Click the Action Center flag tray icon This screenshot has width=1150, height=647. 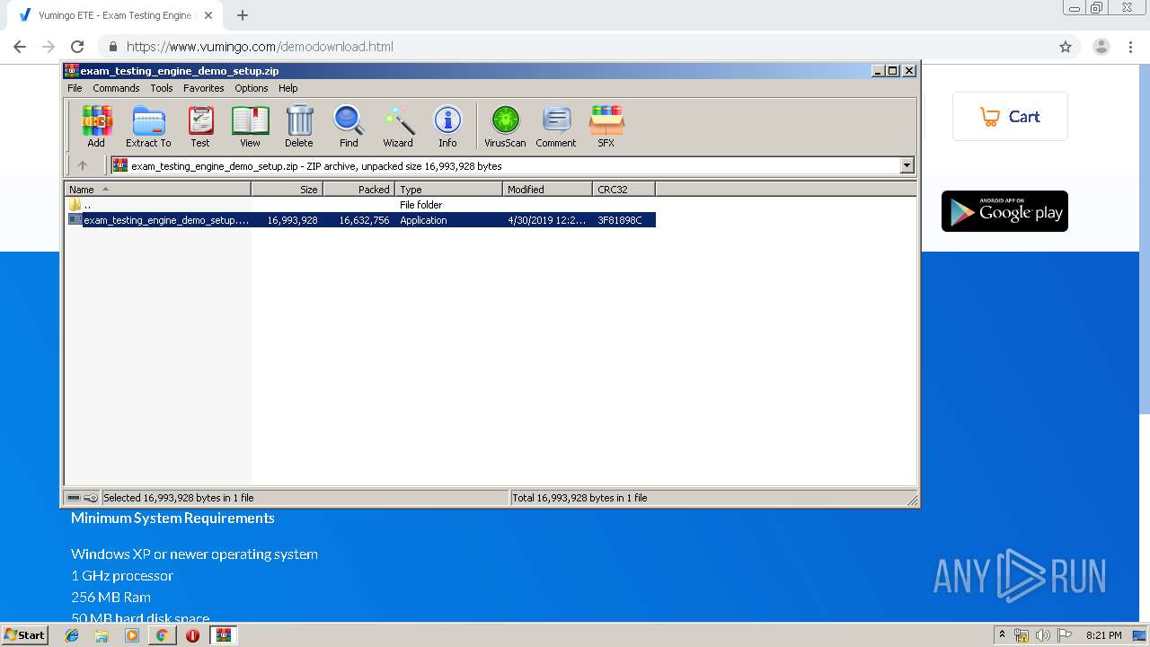(1065, 635)
